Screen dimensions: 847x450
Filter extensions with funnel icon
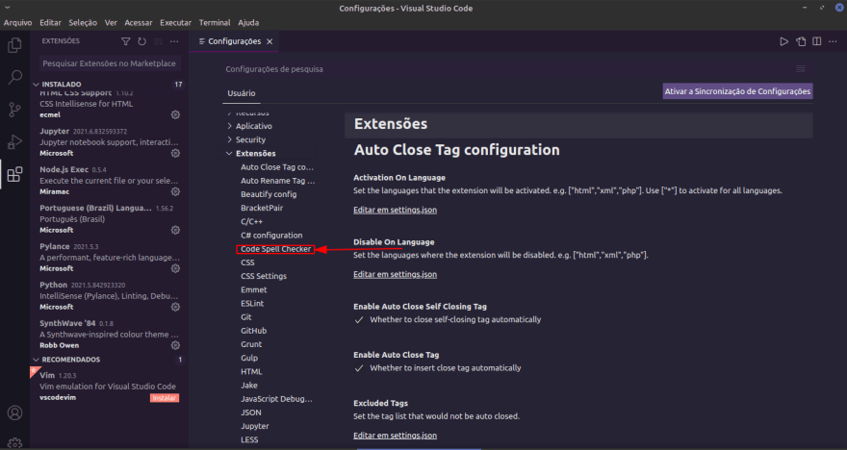126,41
